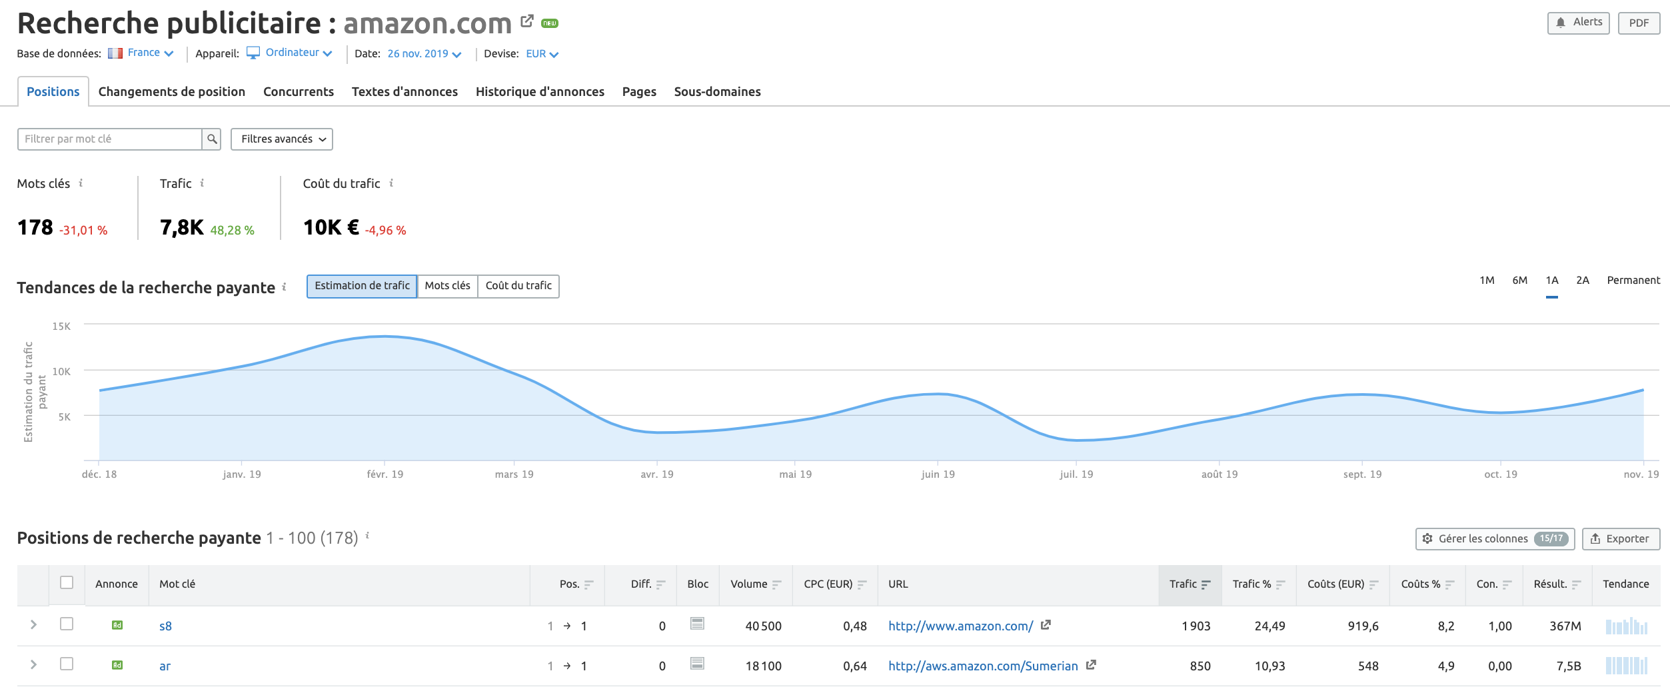Click the Ad icon in ar row
The width and height of the screenshot is (1670, 689).
tap(117, 665)
